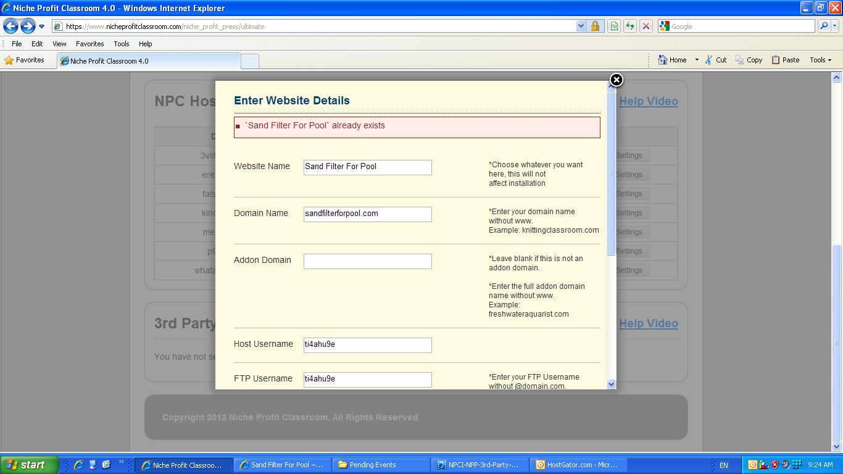843x474 pixels.
Task: Open Pending Events folder from taskbar
Action: (x=381, y=465)
